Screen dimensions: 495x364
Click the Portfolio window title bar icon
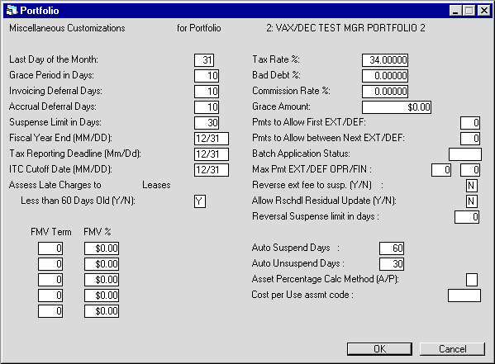[12, 11]
